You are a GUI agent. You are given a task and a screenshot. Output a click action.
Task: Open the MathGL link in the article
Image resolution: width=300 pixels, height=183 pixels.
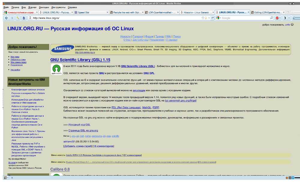pyautogui.click(x=147, y=108)
